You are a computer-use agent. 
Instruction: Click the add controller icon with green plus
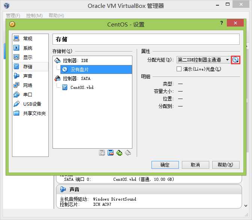[119, 153]
